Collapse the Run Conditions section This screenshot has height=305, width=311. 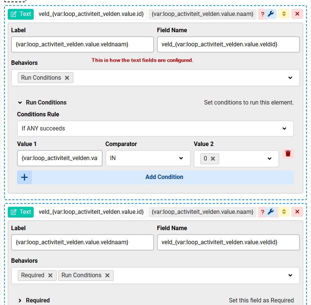20,103
